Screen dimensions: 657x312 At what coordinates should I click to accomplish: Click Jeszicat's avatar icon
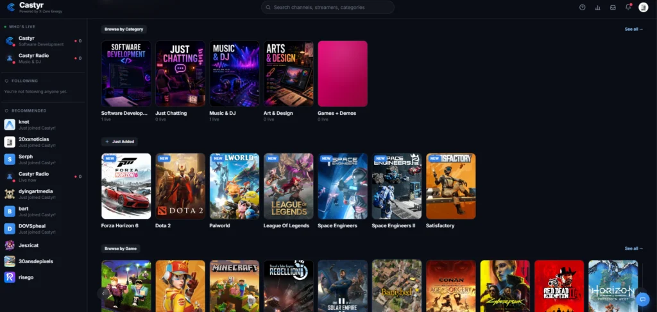coord(10,245)
